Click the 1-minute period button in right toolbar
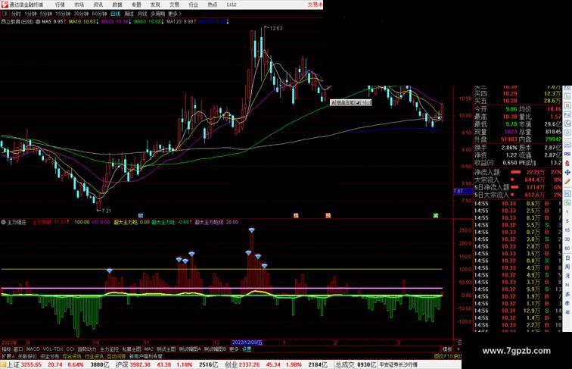Image resolution: width=572 pixels, height=369 pixels. point(567,212)
